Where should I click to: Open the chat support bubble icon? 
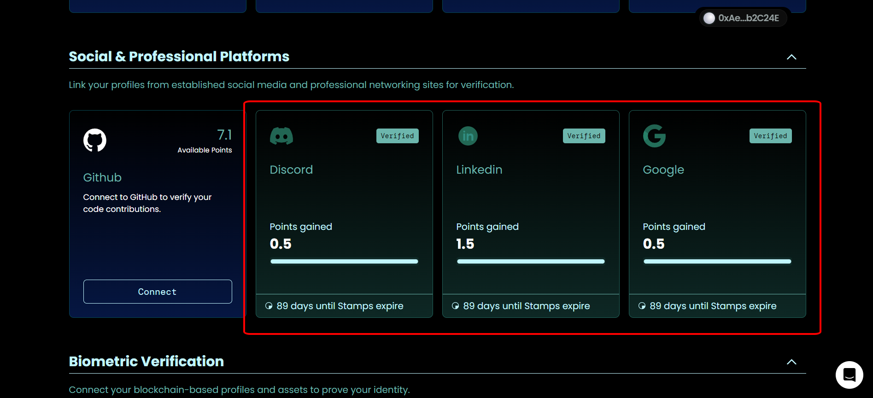(x=850, y=375)
